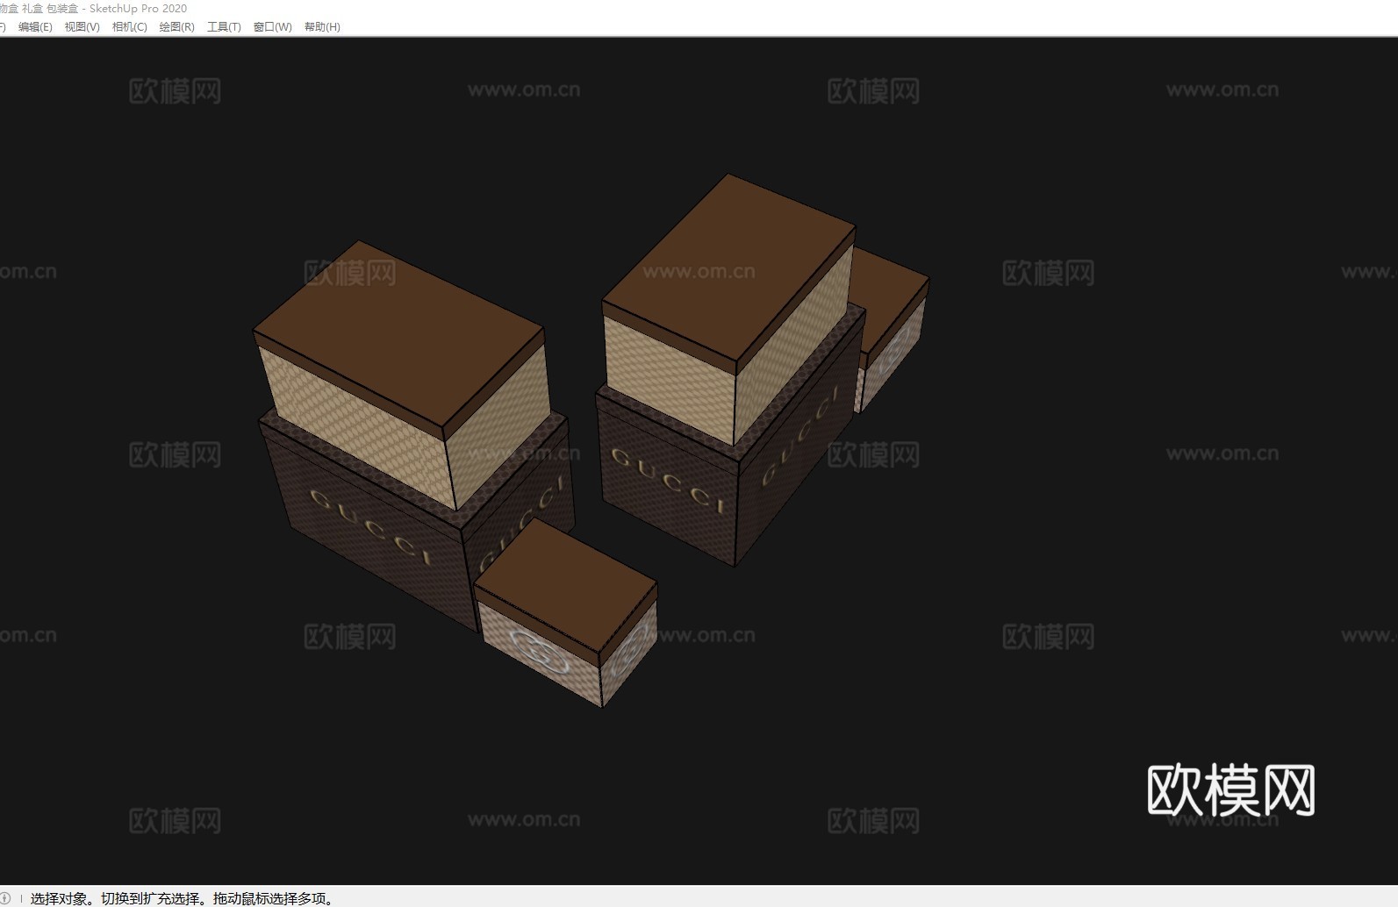
Task: Open the 视图(V) menu
Action: 82,26
